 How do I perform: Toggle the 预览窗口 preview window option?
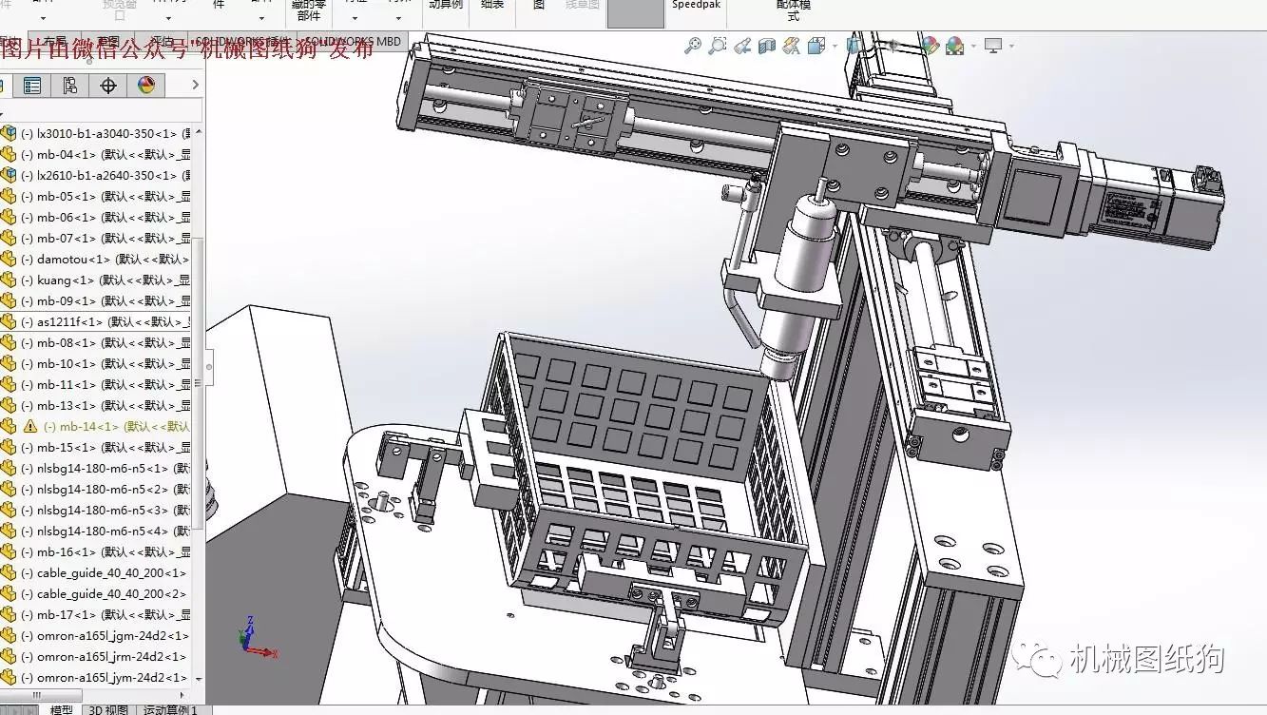pos(120,10)
